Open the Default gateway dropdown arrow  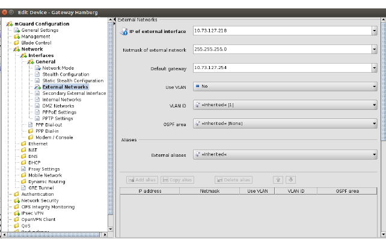pos(374,68)
